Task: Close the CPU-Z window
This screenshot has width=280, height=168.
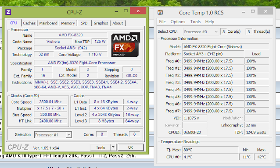Action: click(x=138, y=11)
